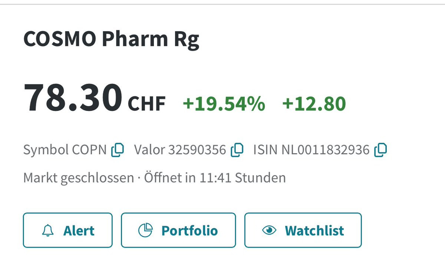Viewport: 445px width, 260px height.
Task: Add stock via the Portfolio label
Action: [189, 231]
